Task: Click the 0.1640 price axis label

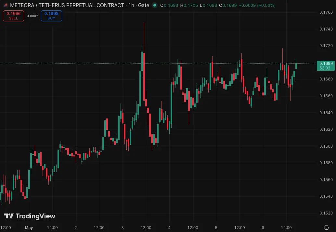Action: [326, 113]
